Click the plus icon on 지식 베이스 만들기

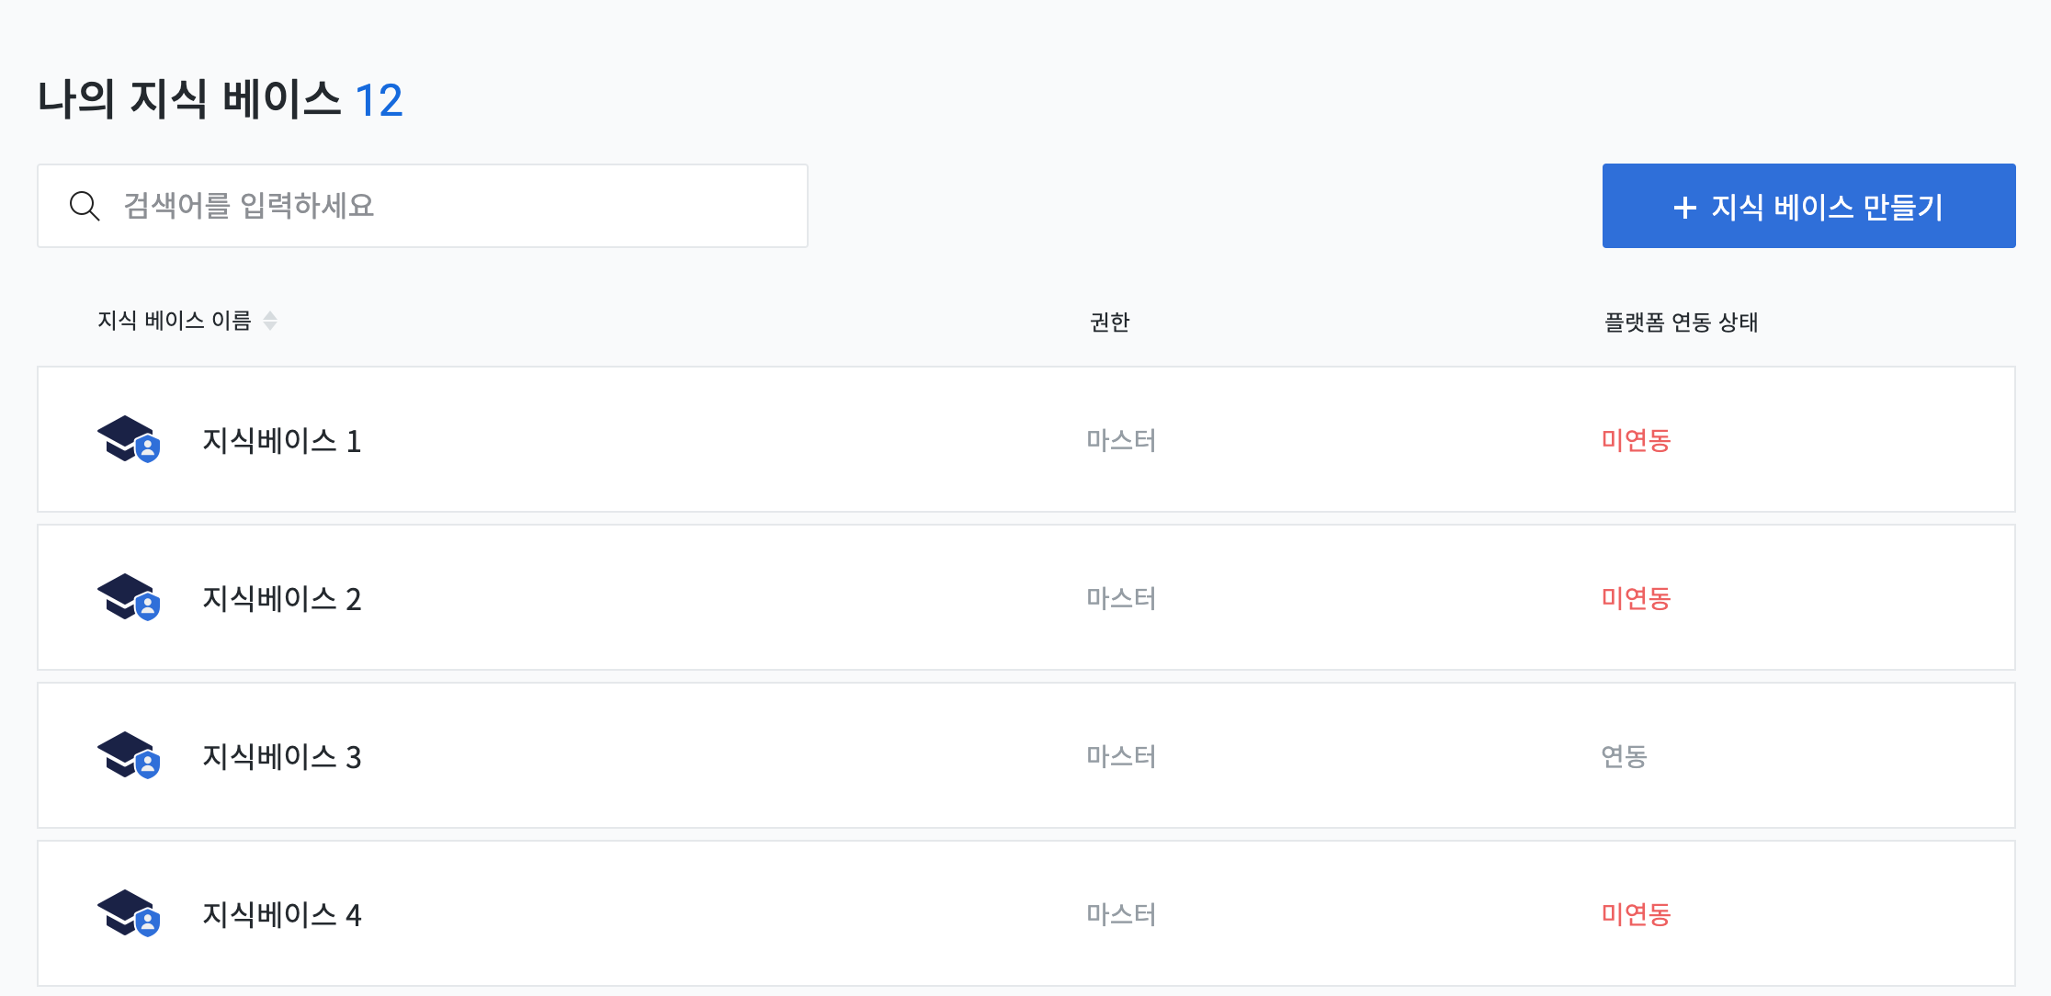[x=1684, y=207]
